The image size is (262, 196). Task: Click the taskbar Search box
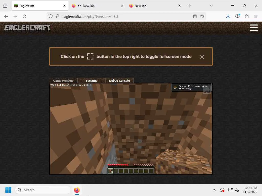click(x=43, y=190)
